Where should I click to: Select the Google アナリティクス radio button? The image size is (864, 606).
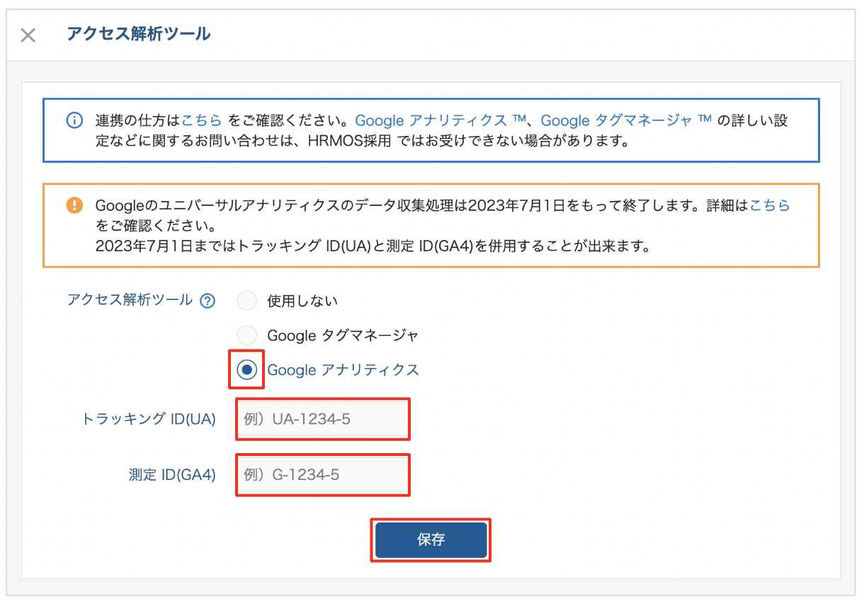246,370
